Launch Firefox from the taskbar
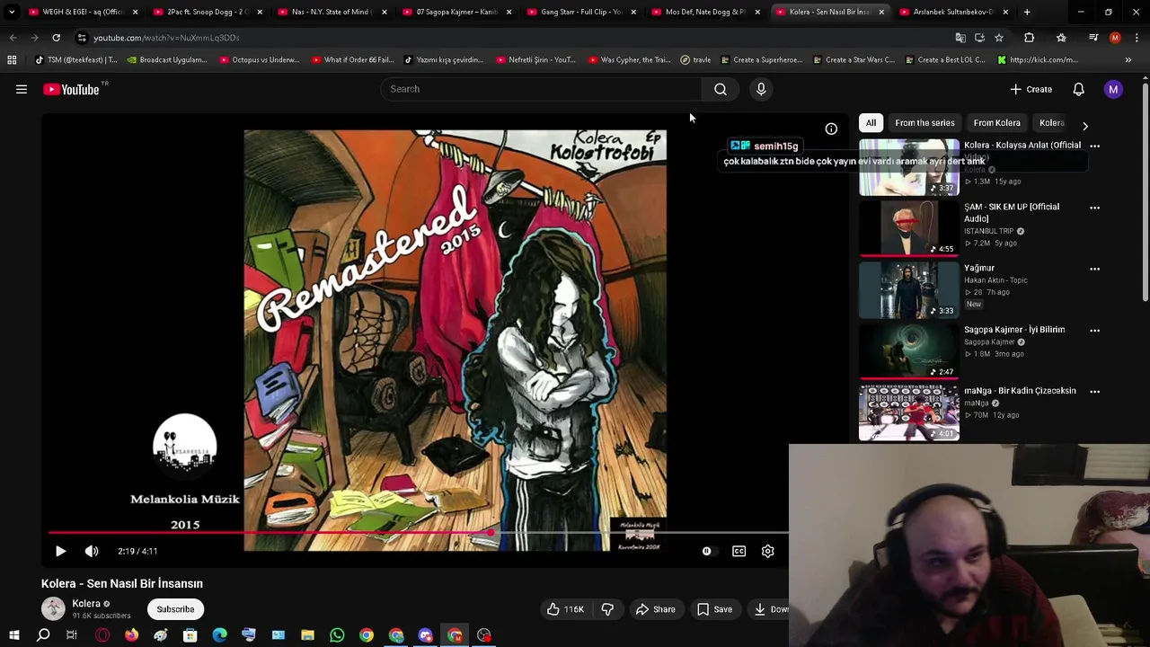1150x647 pixels. (x=131, y=635)
